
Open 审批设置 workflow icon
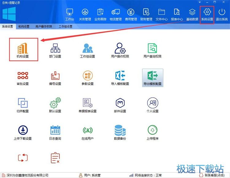coord(23,78)
